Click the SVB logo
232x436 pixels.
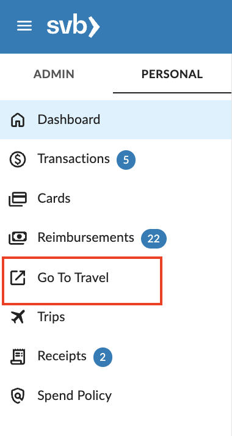click(73, 26)
